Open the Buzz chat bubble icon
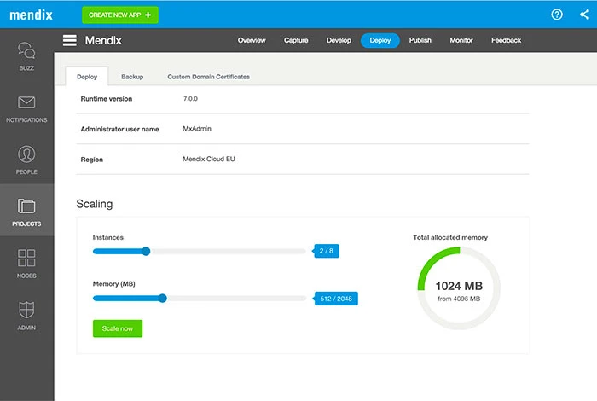 tap(26, 50)
